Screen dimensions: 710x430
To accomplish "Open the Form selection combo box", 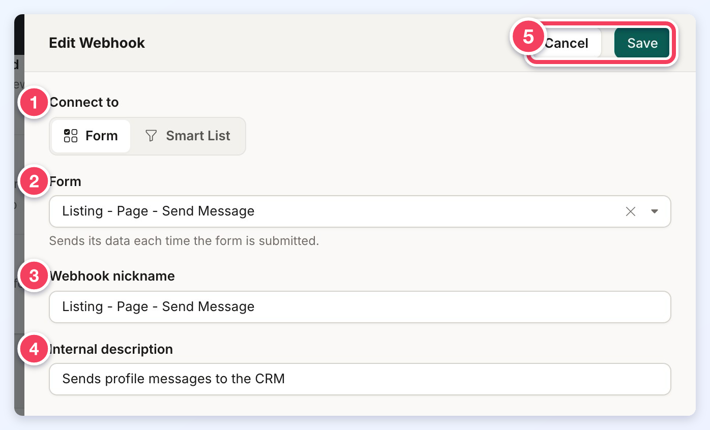I will click(360, 211).
